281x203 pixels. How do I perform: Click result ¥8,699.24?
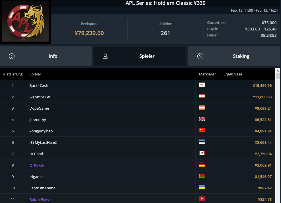[x=263, y=108]
